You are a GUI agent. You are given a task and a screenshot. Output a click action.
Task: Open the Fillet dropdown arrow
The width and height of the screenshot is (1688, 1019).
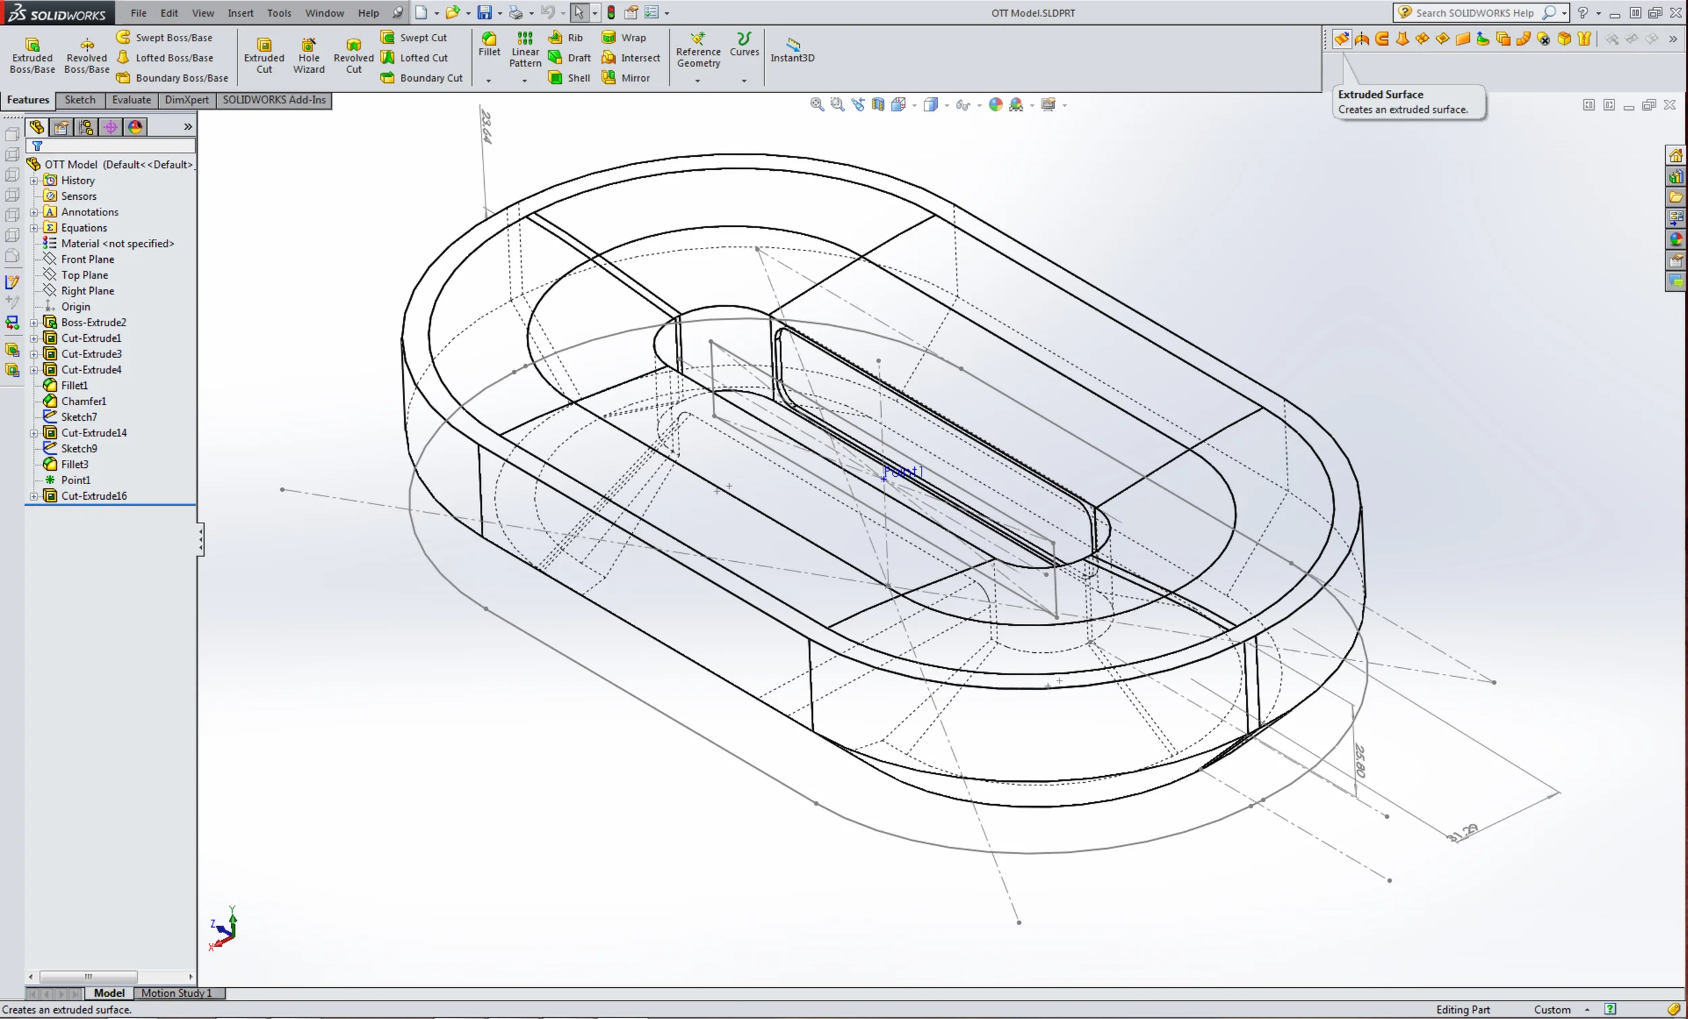[x=488, y=81]
